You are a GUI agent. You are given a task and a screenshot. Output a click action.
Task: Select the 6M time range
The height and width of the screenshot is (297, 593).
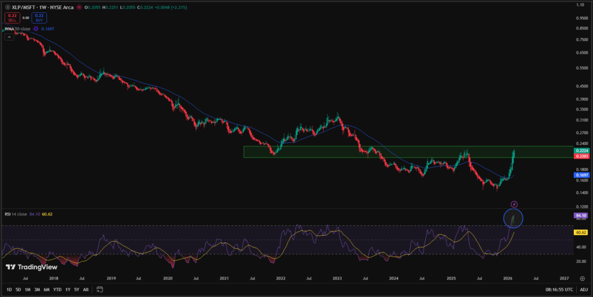tap(46, 290)
